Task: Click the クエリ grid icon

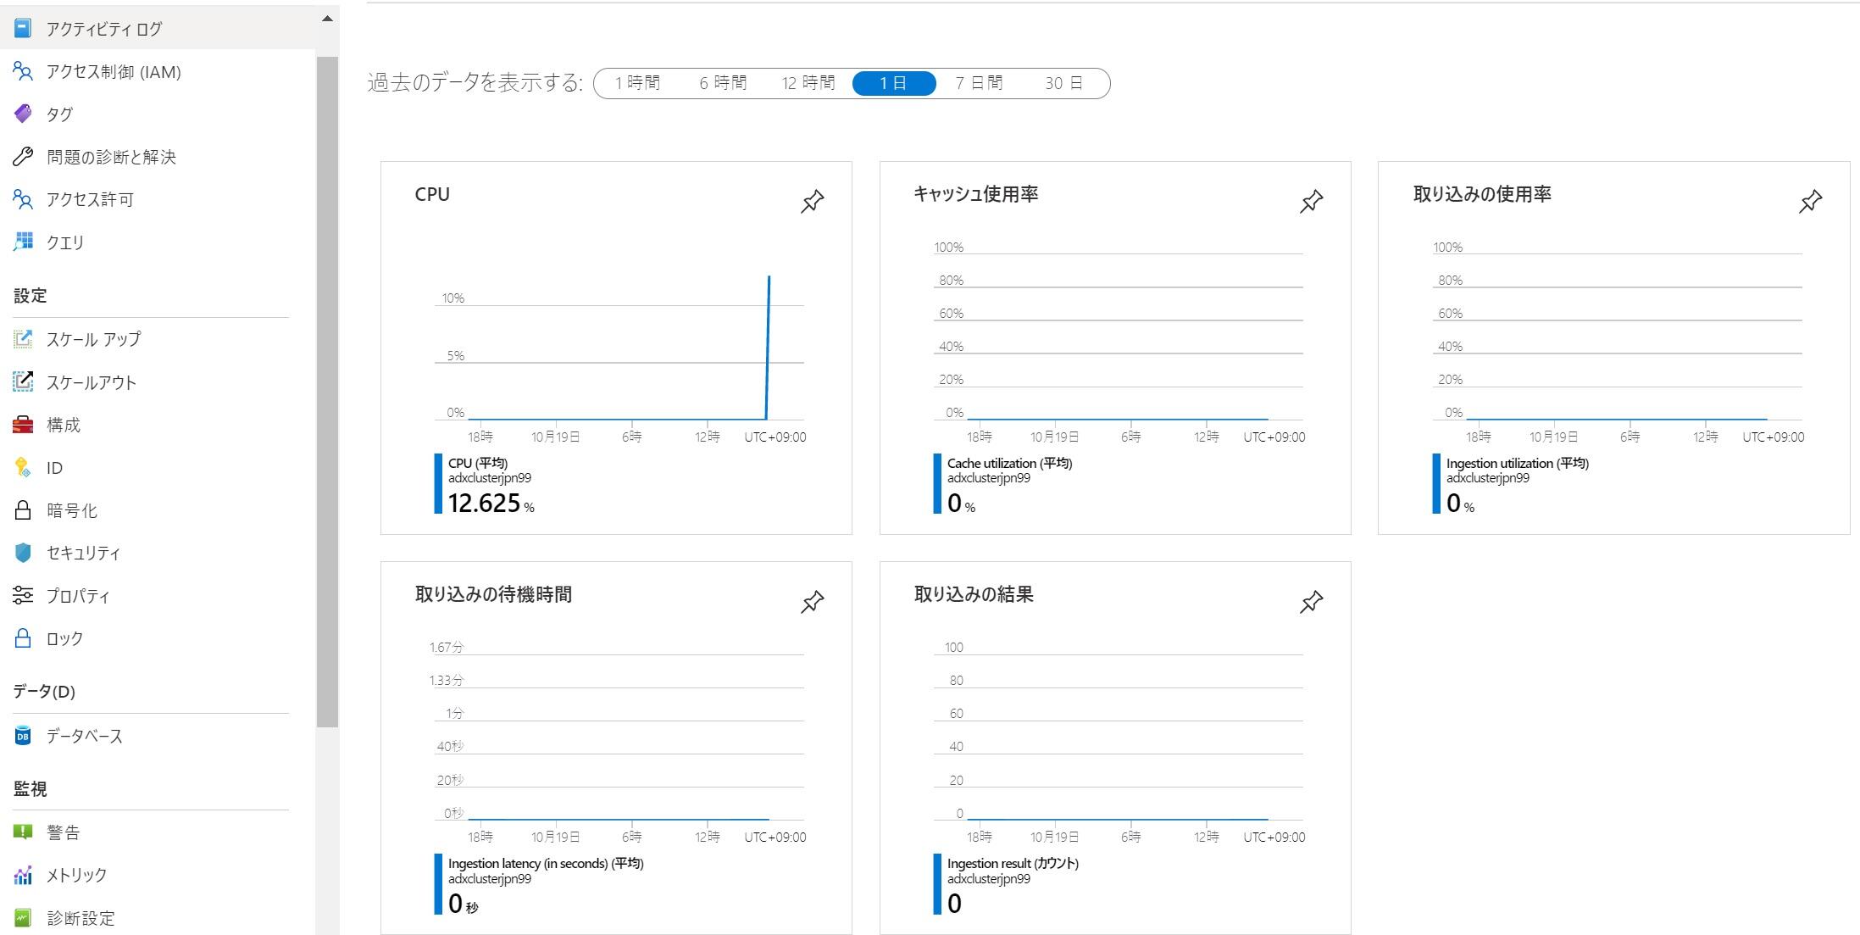Action: point(23,242)
